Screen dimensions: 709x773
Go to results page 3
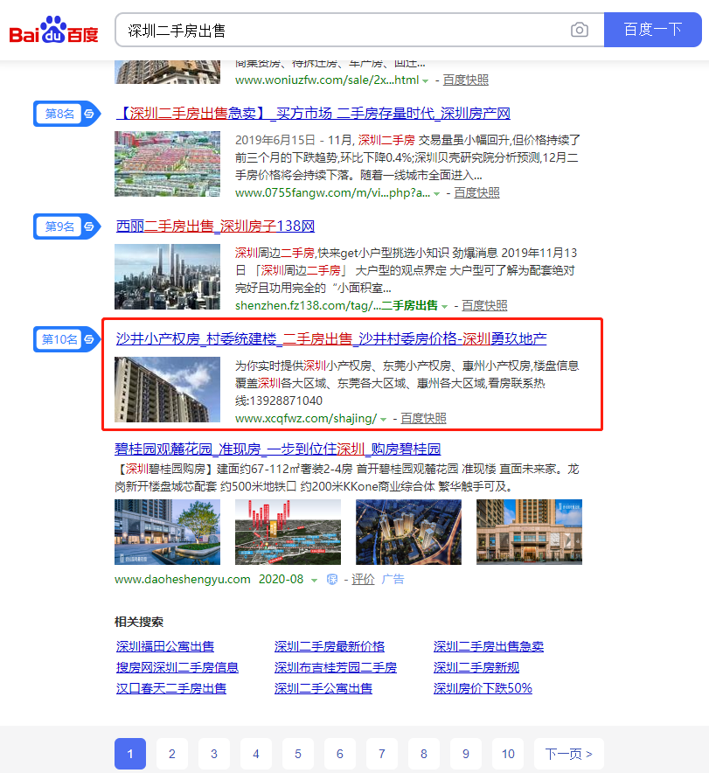[214, 754]
